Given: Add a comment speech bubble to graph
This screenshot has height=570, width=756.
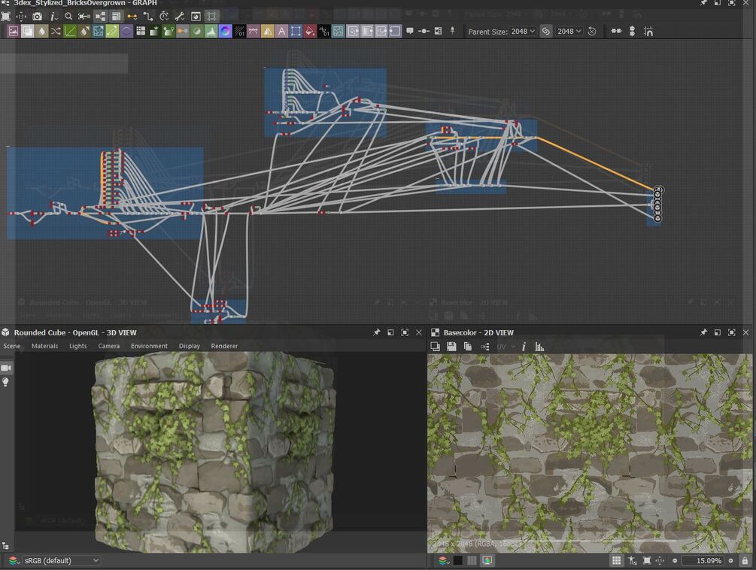Looking at the screenshot, I should pyautogui.click(x=410, y=31).
